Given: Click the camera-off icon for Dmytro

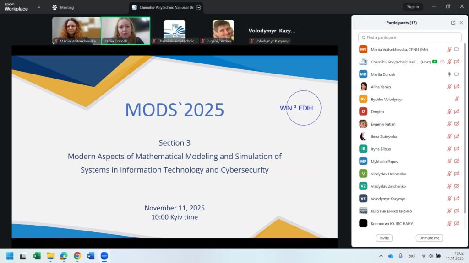Looking at the screenshot, I should point(457,111).
